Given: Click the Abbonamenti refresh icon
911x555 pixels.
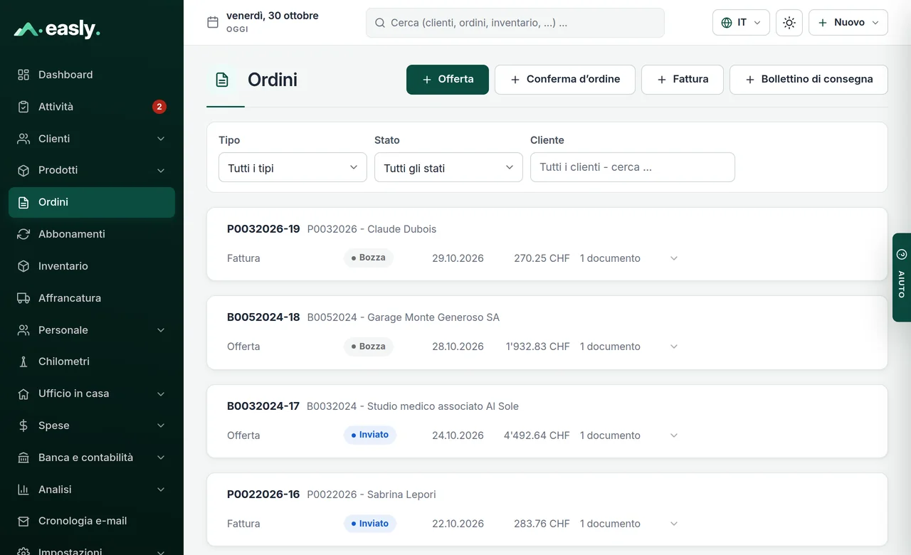Looking at the screenshot, I should [x=23, y=234].
